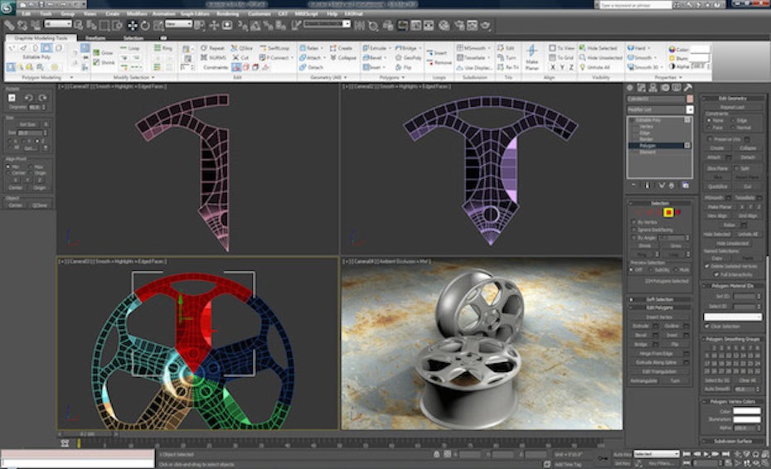Select the Edge constraint radio button

733,120
